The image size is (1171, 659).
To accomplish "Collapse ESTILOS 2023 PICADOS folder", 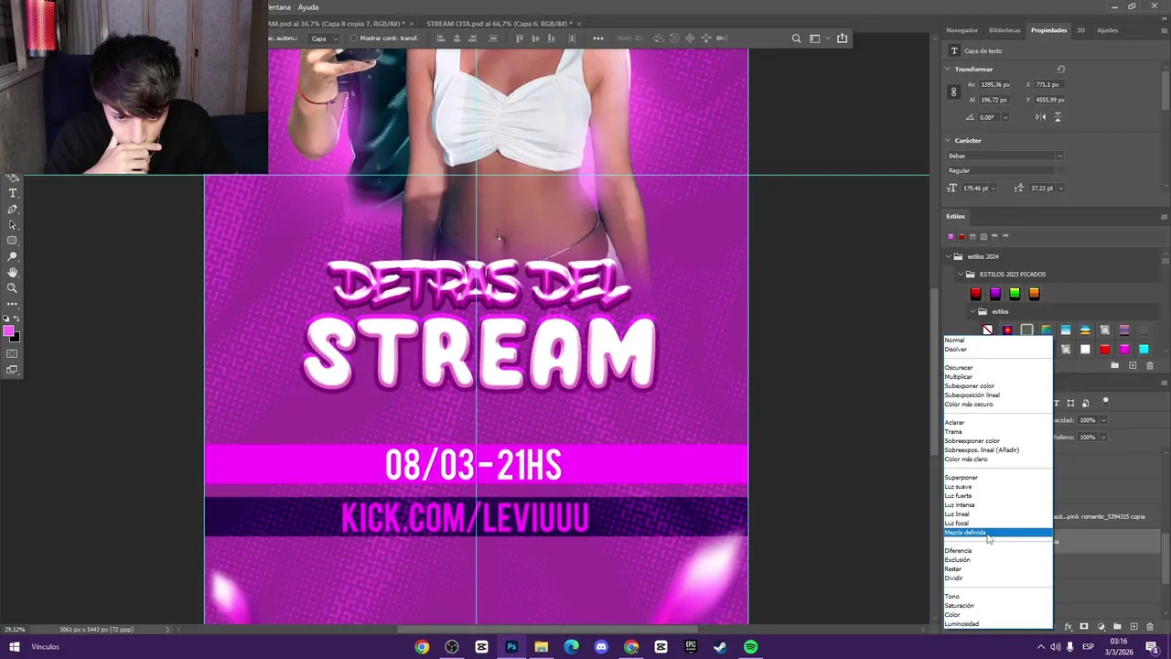I will pyautogui.click(x=961, y=275).
